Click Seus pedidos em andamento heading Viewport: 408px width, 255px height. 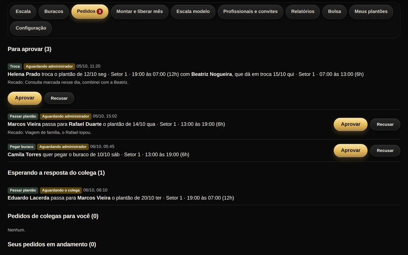[x=52, y=244]
